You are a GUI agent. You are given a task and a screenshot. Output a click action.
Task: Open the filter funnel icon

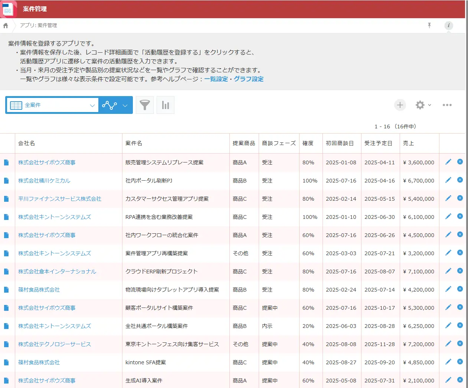click(145, 105)
